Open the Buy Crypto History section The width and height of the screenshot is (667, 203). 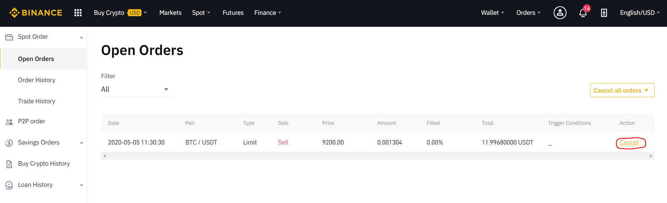tap(44, 164)
